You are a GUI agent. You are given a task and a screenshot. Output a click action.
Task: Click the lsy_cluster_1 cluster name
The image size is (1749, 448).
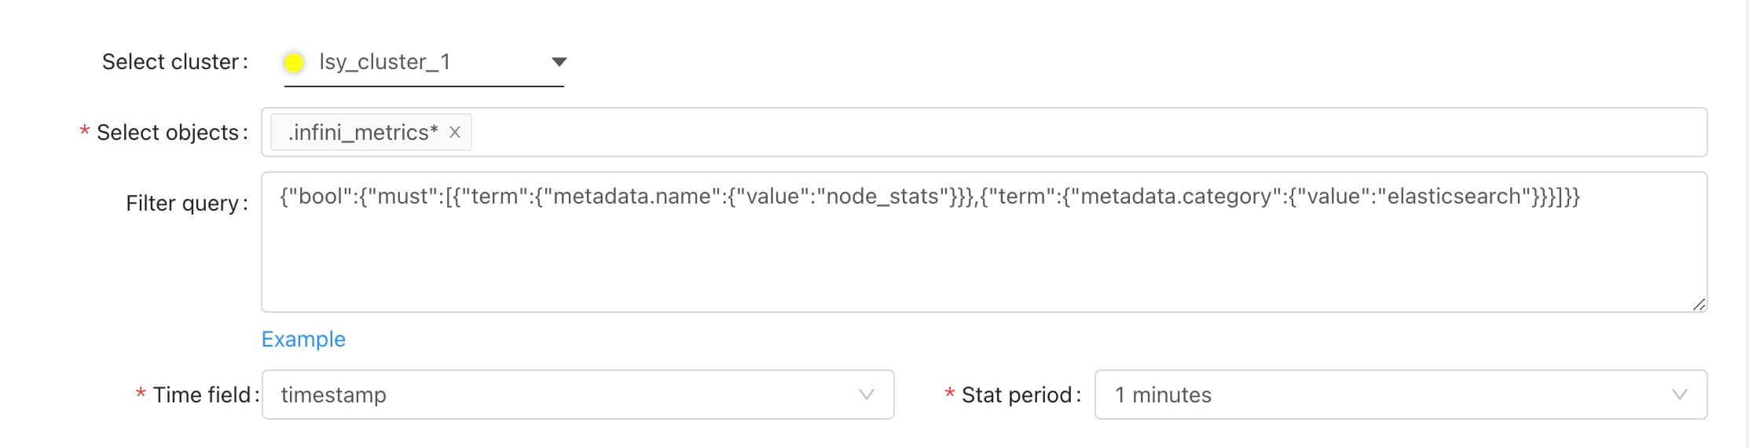pos(384,62)
